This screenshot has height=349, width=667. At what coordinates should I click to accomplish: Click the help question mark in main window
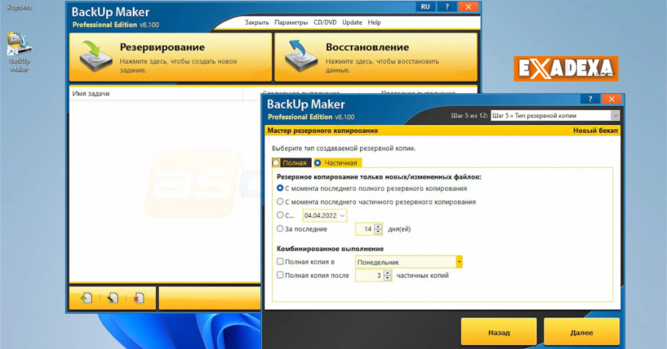point(447,7)
